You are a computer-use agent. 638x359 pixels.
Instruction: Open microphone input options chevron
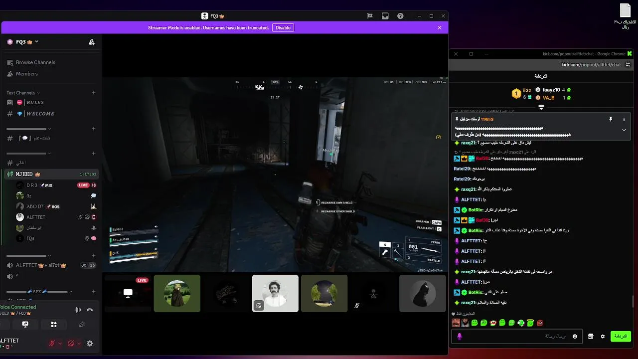tap(60, 344)
